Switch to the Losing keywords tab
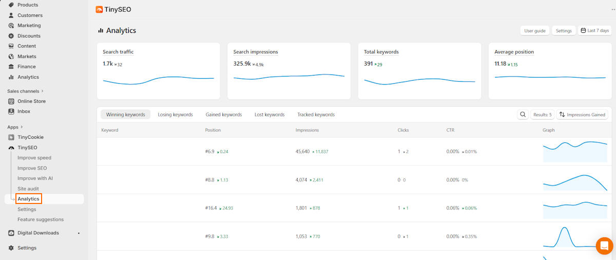This screenshot has height=260, width=616. (x=176, y=115)
